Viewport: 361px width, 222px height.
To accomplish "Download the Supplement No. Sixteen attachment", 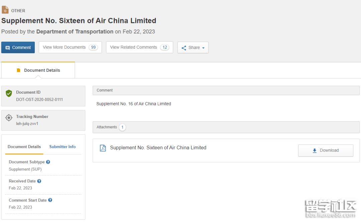I will 325,150.
